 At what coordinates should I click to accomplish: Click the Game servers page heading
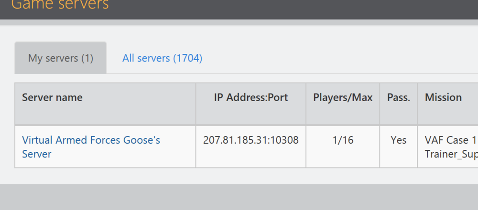click(60, 5)
